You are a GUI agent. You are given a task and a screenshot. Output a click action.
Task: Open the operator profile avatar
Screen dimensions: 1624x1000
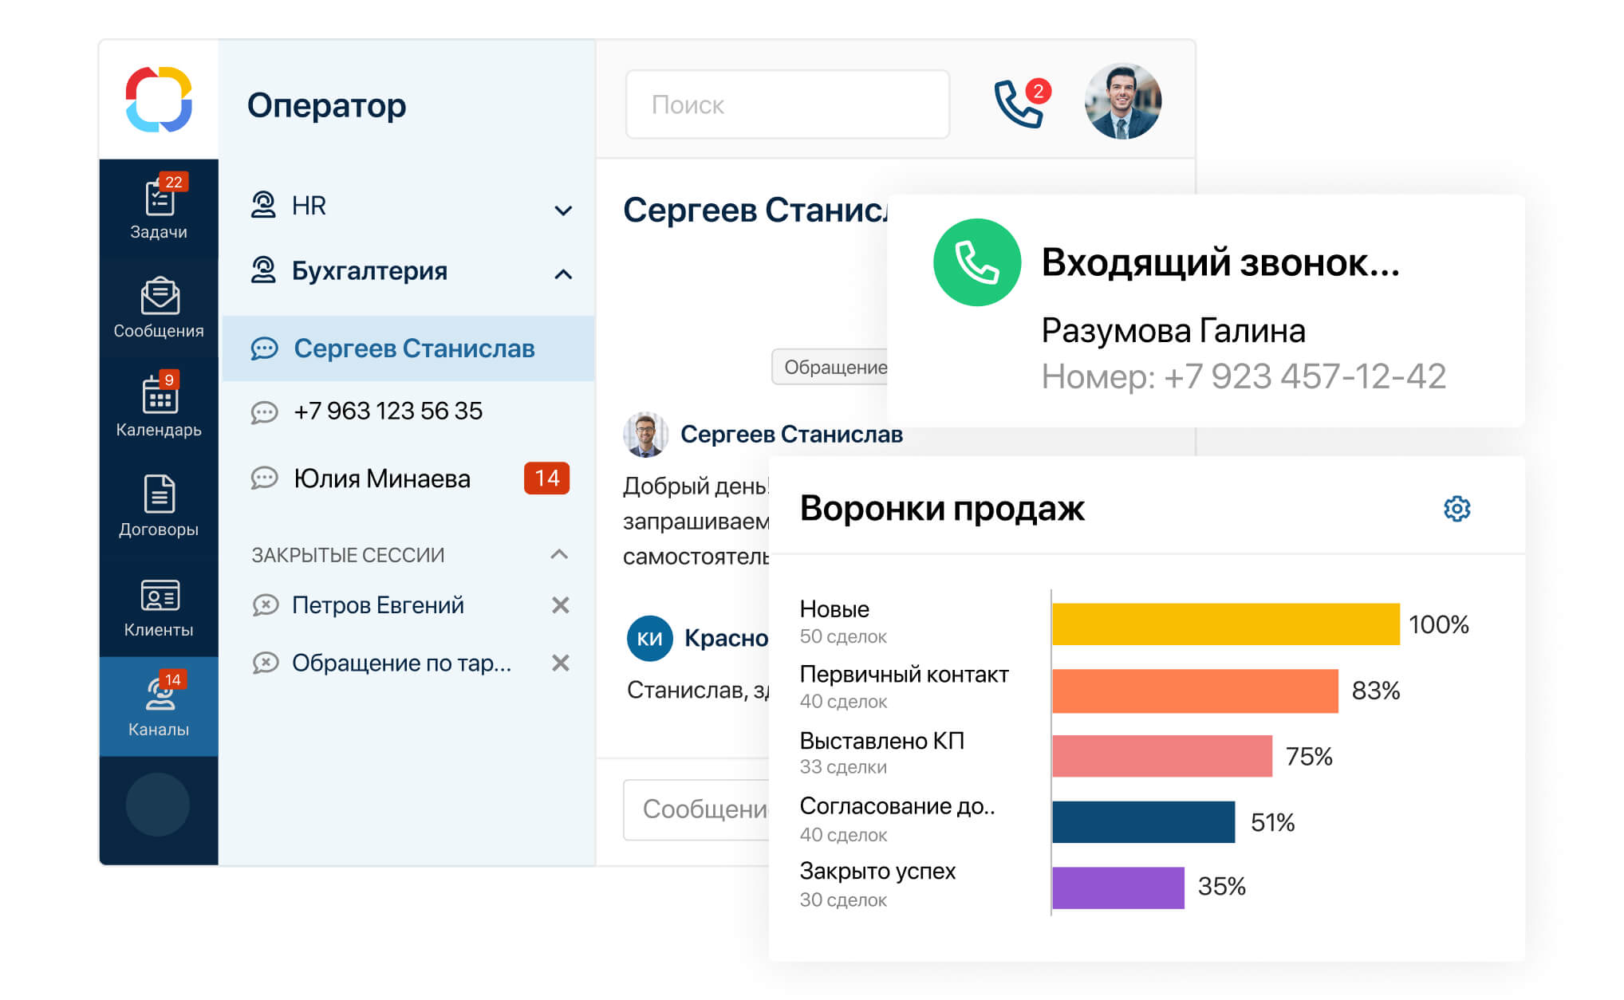(1124, 101)
